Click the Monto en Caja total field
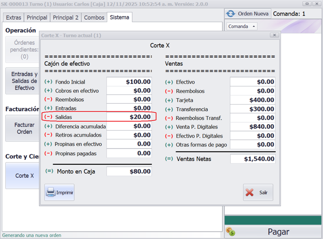 point(129,172)
